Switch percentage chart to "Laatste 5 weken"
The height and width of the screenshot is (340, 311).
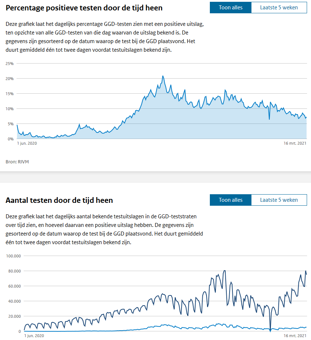click(x=279, y=8)
